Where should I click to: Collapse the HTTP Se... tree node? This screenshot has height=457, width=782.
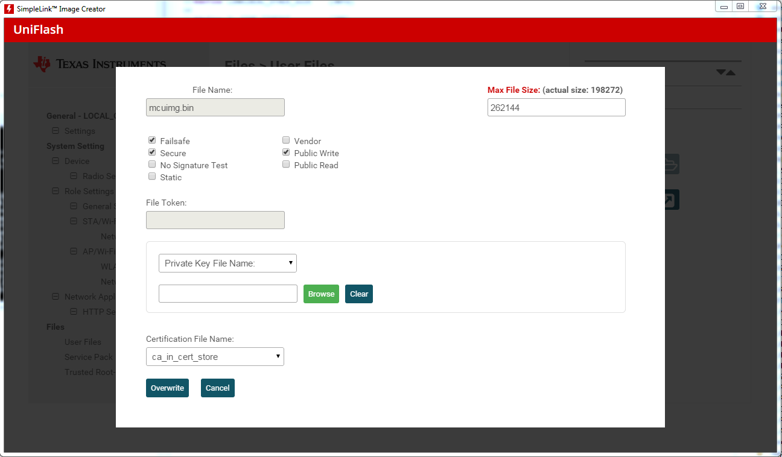click(74, 312)
